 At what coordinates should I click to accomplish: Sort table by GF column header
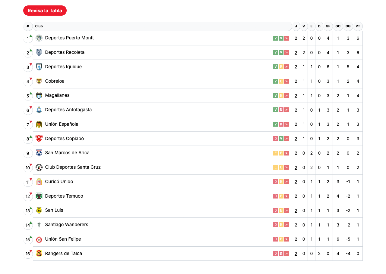[328, 26]
